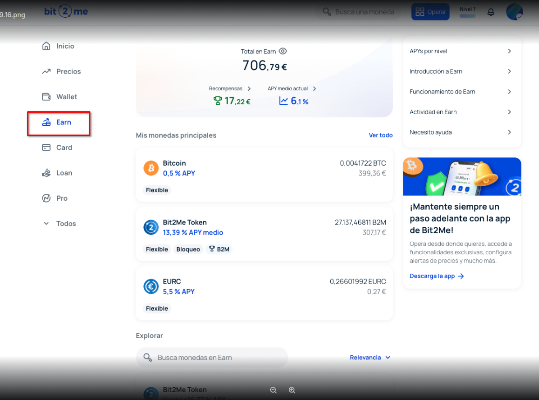Open APYs por nivel chevron
The image size is (539, 400).
point(510,51)
